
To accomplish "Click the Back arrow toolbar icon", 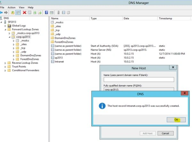I will click(x=1, y=12).
